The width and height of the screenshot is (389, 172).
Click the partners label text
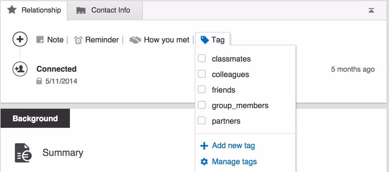226,121
